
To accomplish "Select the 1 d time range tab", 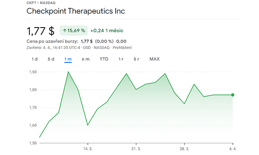I will [x=35, y=59].
